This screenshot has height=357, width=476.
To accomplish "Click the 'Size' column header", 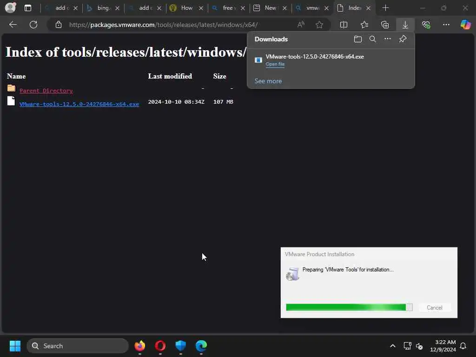I will 219,76.
